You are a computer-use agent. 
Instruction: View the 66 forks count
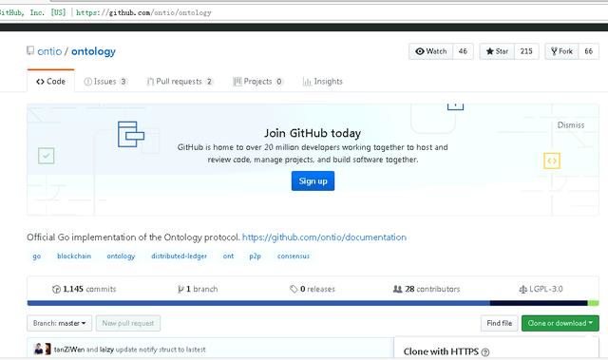588,51
